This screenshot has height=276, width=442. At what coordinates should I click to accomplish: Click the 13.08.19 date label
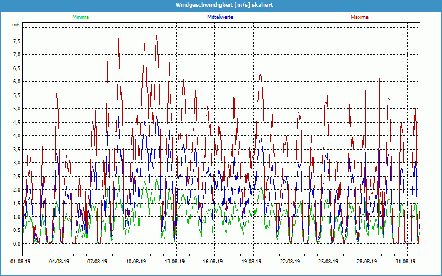point(174,262)
